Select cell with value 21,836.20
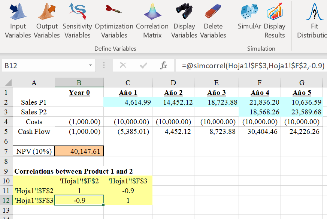Viewport: 327px width, 219px height. point(260,102)
